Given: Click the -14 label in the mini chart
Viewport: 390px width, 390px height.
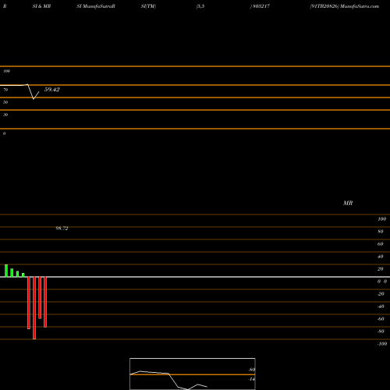Looking at the screenshot, I should (x=251, y=379).
